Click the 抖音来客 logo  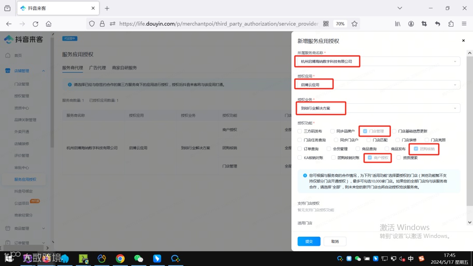tap(24, 39)
